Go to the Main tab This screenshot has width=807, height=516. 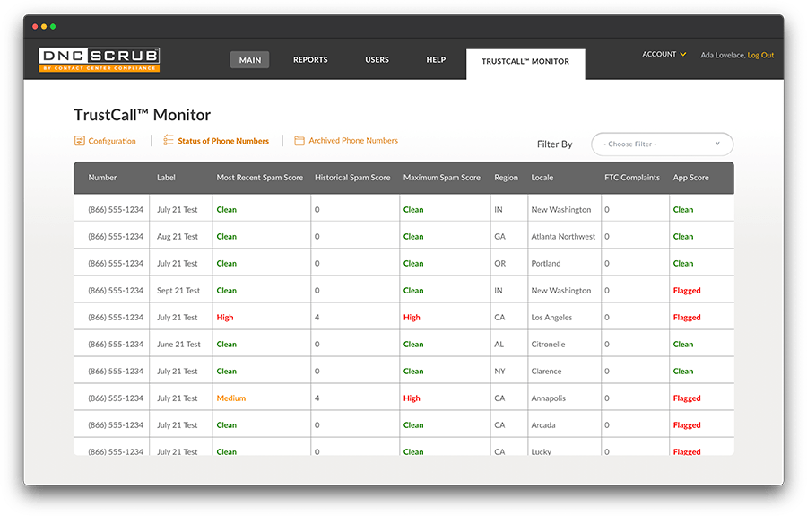[249, 60]
